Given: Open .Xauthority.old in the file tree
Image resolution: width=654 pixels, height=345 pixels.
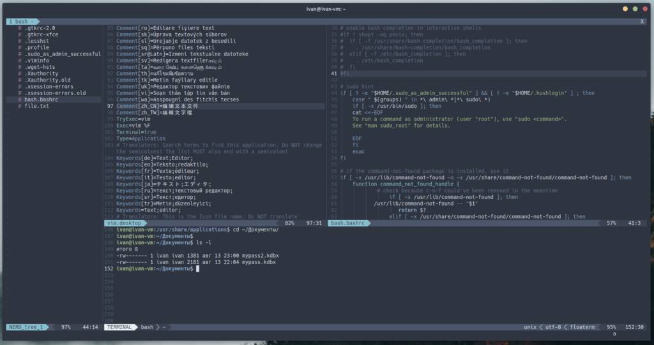Looking at the screenshot, I should tap(49, 80).
